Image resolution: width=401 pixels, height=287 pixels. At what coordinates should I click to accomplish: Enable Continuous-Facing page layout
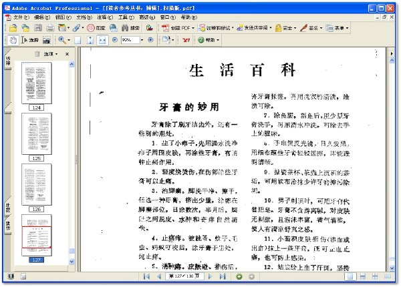click(x=375, y=276)
